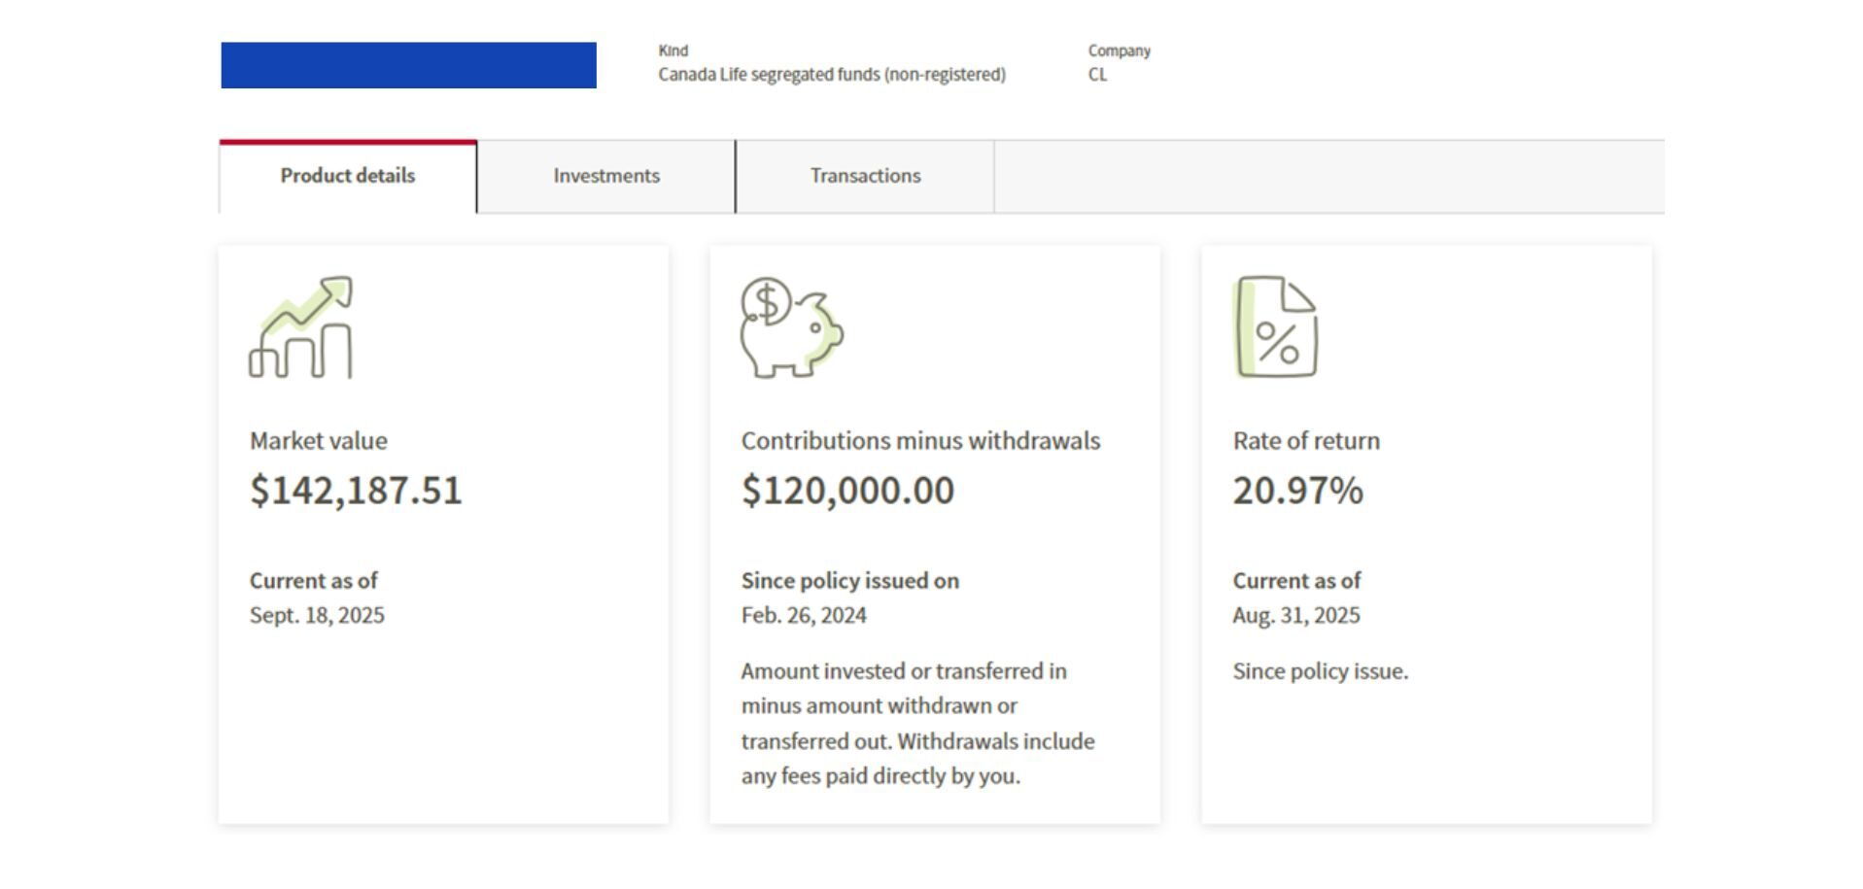Screen dimensions: 1863x889
Task: Select the contributions amount $120,000.00
Action: coord(847,491)
